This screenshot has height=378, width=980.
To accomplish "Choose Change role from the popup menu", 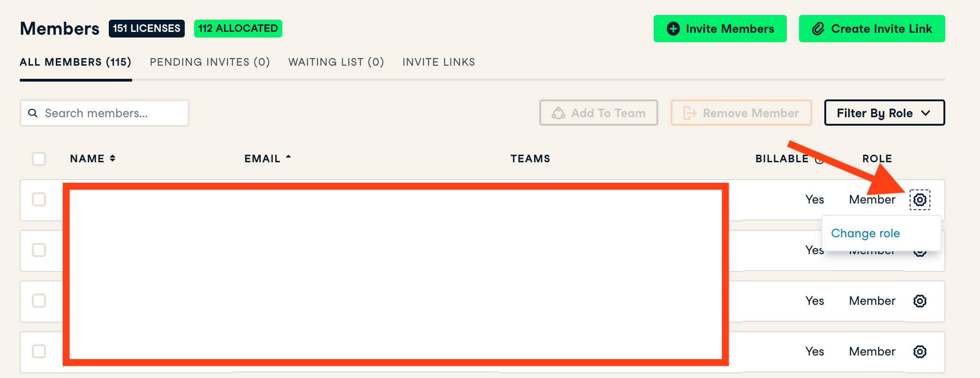I will click(865, 233).
